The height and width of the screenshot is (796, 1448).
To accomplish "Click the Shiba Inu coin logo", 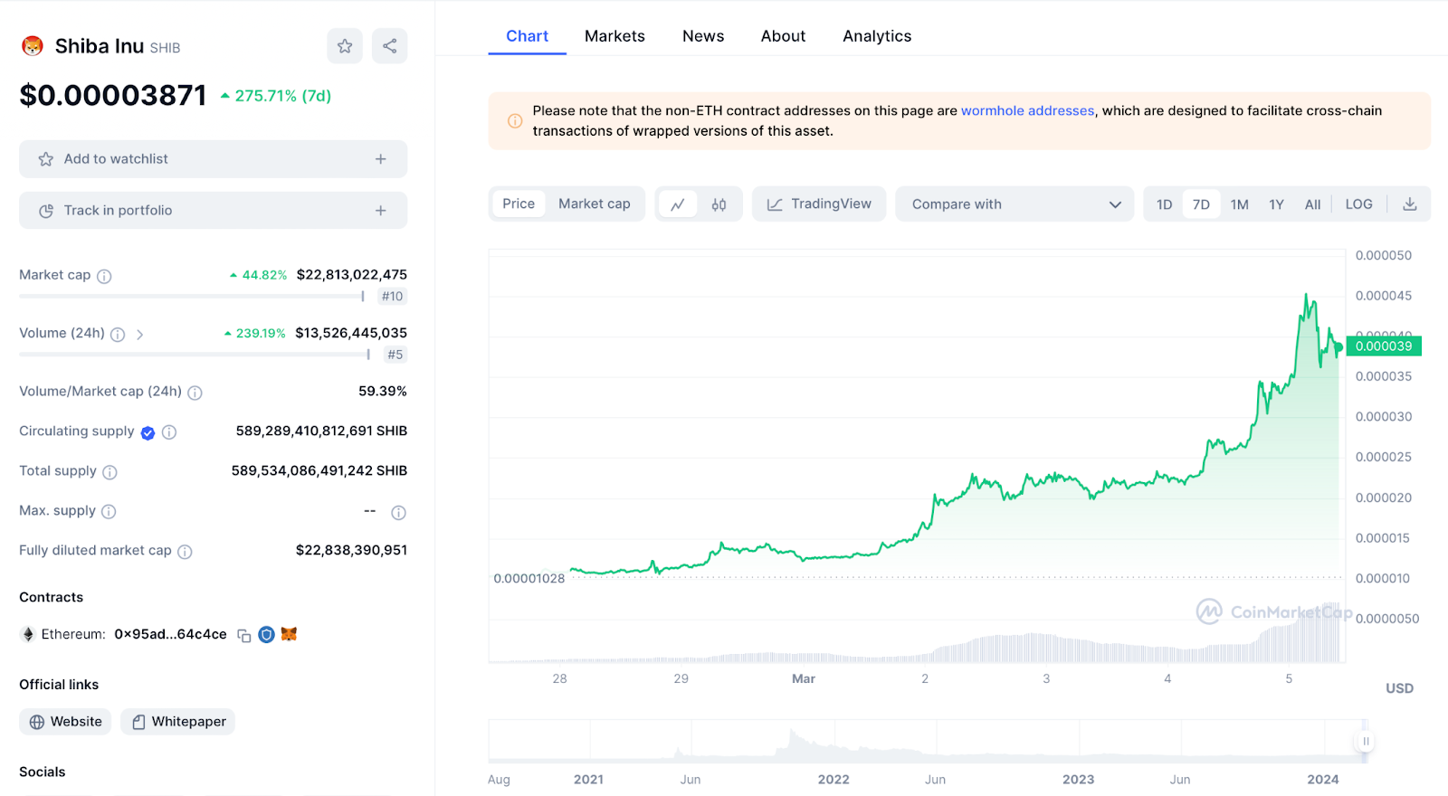I will (33, 46).
